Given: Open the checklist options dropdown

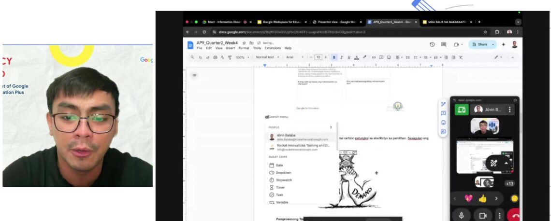Looking at the screenshot, I should 417,57.
